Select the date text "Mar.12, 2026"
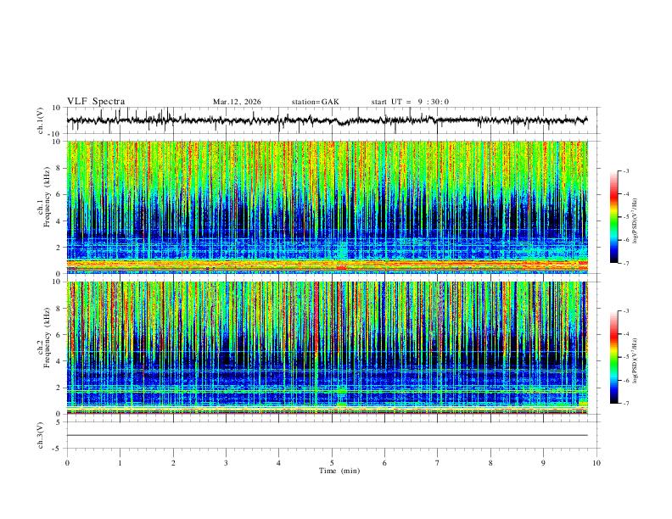This screenshot has height=519, width=672. click(237, 102)
